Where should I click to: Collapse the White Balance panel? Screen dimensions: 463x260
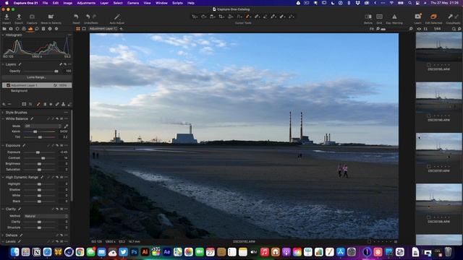point(3,118)
